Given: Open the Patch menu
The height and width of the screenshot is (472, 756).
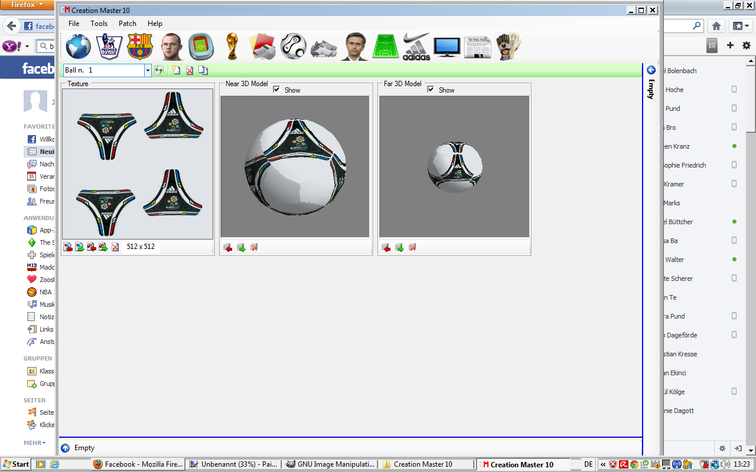Looking at the screenshot, I should tap(128, 24).
